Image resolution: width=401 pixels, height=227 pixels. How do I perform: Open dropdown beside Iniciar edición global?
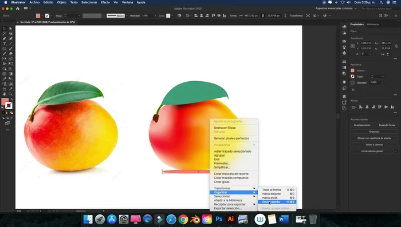pyautogui.click(x=396, y=151)
